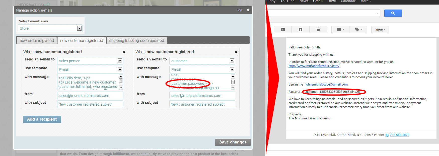
Task: Select the new customer registered tab
Action: [82, 40]
